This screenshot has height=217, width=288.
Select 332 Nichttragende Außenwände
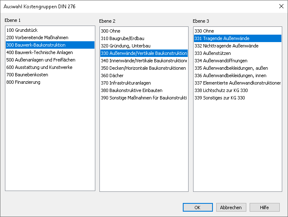click(238, 46)
